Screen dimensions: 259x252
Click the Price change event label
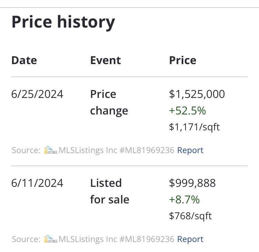(x=109, y=102)
